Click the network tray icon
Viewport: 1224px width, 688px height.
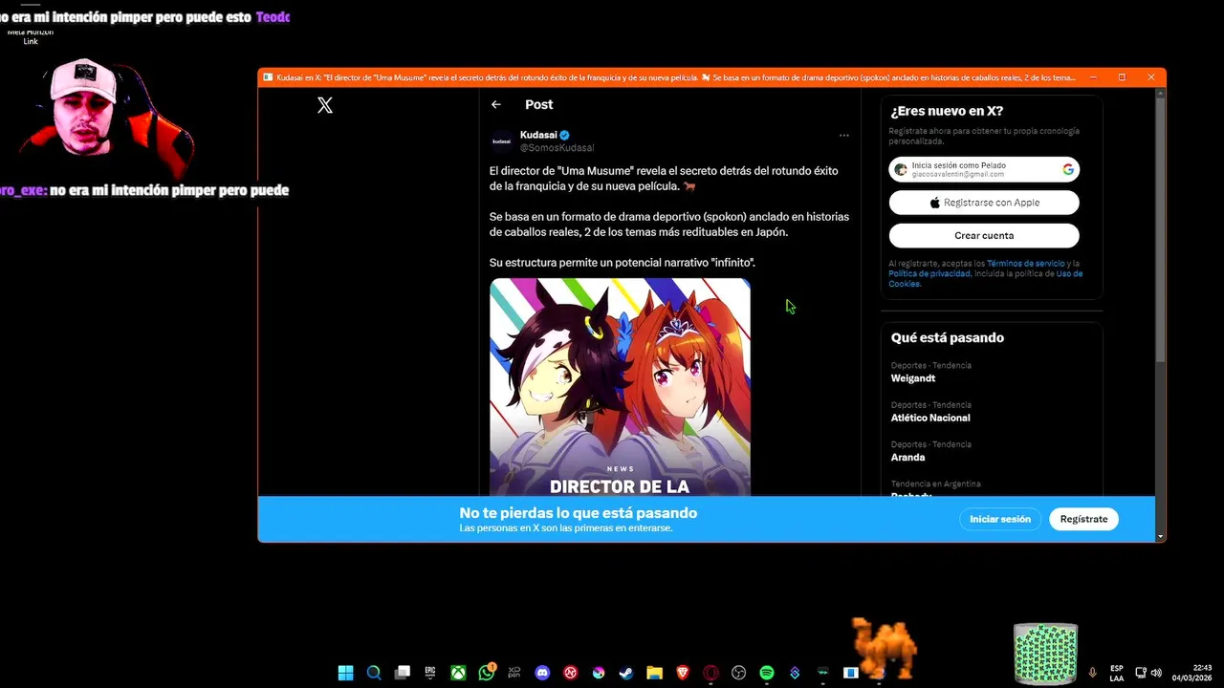point(1141,673)
